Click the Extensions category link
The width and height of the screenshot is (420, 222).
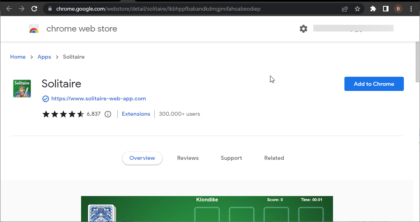[x=136, y=114]
